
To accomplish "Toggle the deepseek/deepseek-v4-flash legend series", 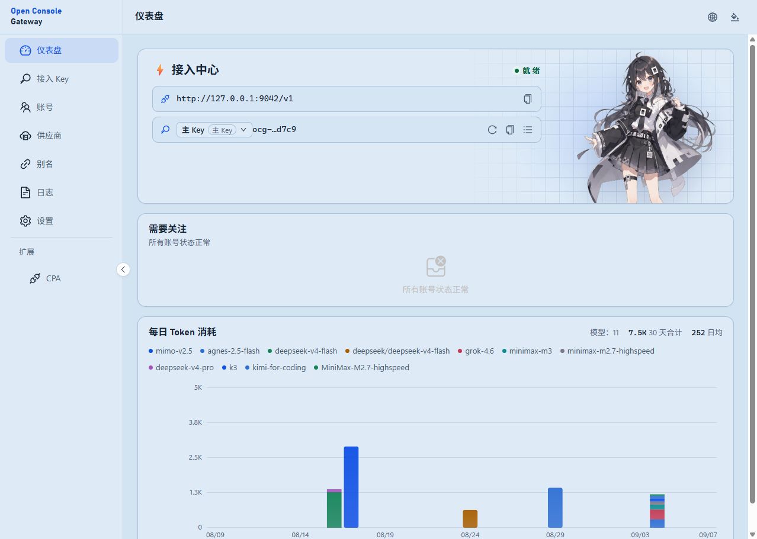I will point(397,351).
